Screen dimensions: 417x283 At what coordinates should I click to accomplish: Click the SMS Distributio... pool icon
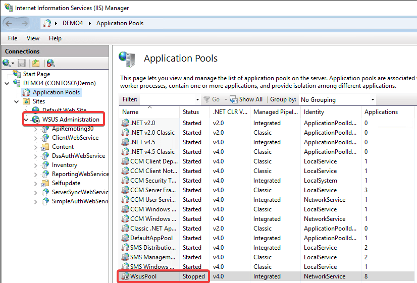pyautogui.click(x=125, y=247)
